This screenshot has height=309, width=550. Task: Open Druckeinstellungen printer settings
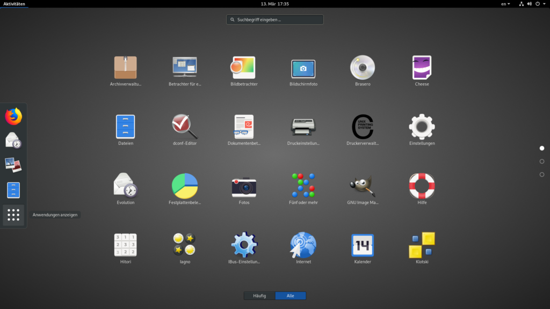coord(303,130)
